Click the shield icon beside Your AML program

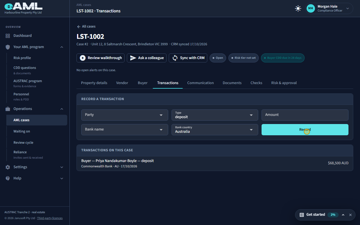click(8, 47)
